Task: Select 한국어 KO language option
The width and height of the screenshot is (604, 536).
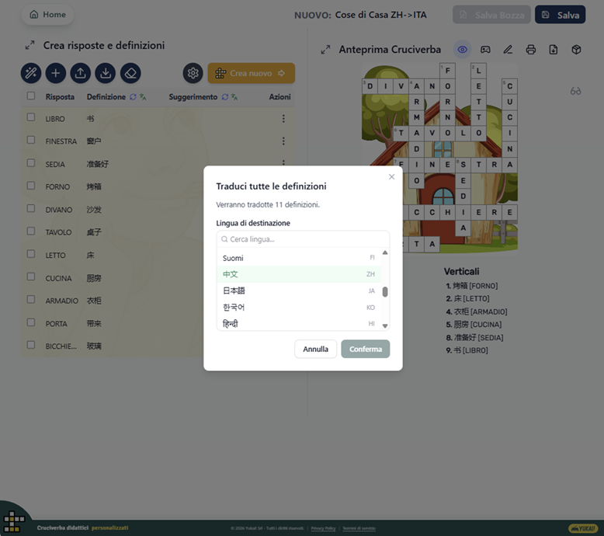Action: 299,308
